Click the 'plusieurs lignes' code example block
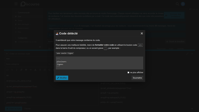Viewport: 199px width, 112px height. pyautogui.click(x=99, y=63)
